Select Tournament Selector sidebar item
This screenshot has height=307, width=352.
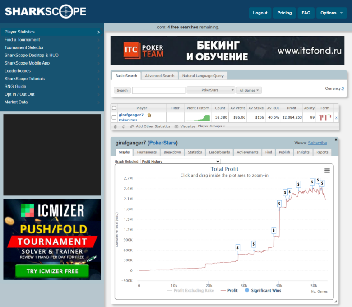52,47
